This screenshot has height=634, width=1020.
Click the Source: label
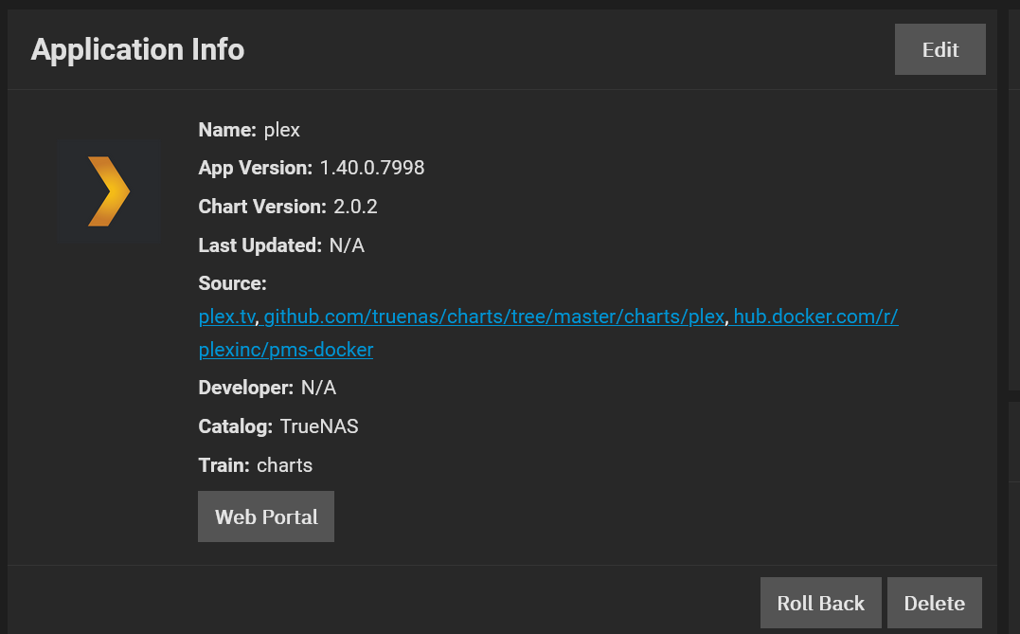click(x=232, y=283)
